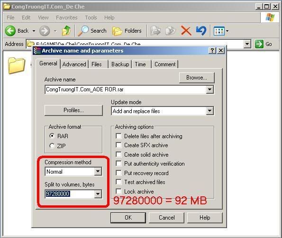Click the green Back arrow icon

pos(10,31)
